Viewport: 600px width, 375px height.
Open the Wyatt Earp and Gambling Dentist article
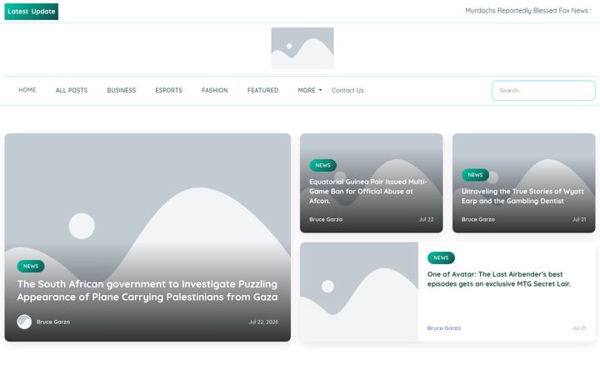click(522, 196)
